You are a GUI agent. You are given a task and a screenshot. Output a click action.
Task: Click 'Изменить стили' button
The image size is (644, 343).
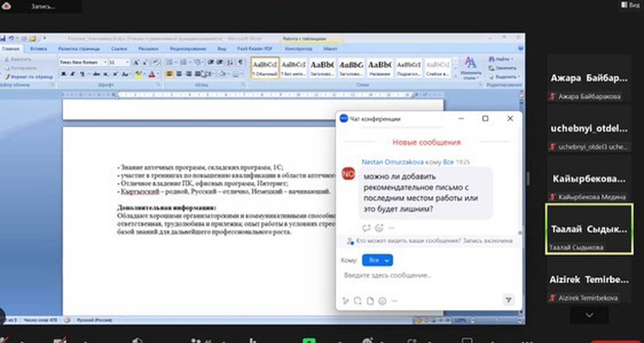(x=471, y=68)
